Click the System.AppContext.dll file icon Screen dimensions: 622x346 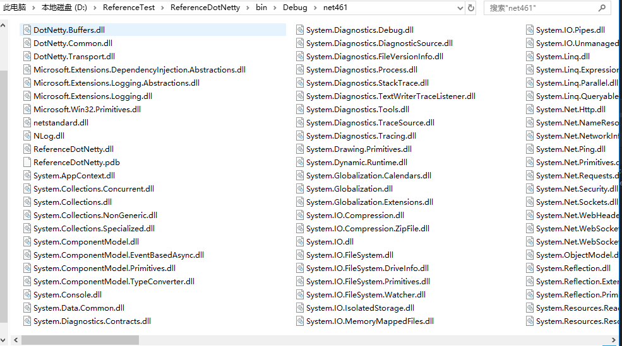[x=27, y=175]
